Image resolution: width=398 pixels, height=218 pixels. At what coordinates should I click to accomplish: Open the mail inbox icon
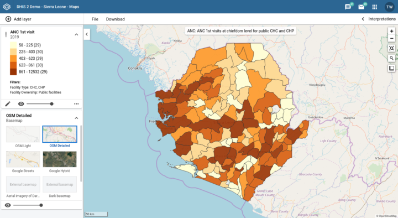[361, 7]
